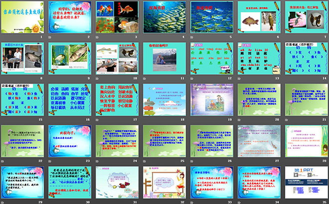The height and width of the screenshot is (204, 329).
Task: Select slide 30 cyan thumbnail with pencil
Action: 70,183
